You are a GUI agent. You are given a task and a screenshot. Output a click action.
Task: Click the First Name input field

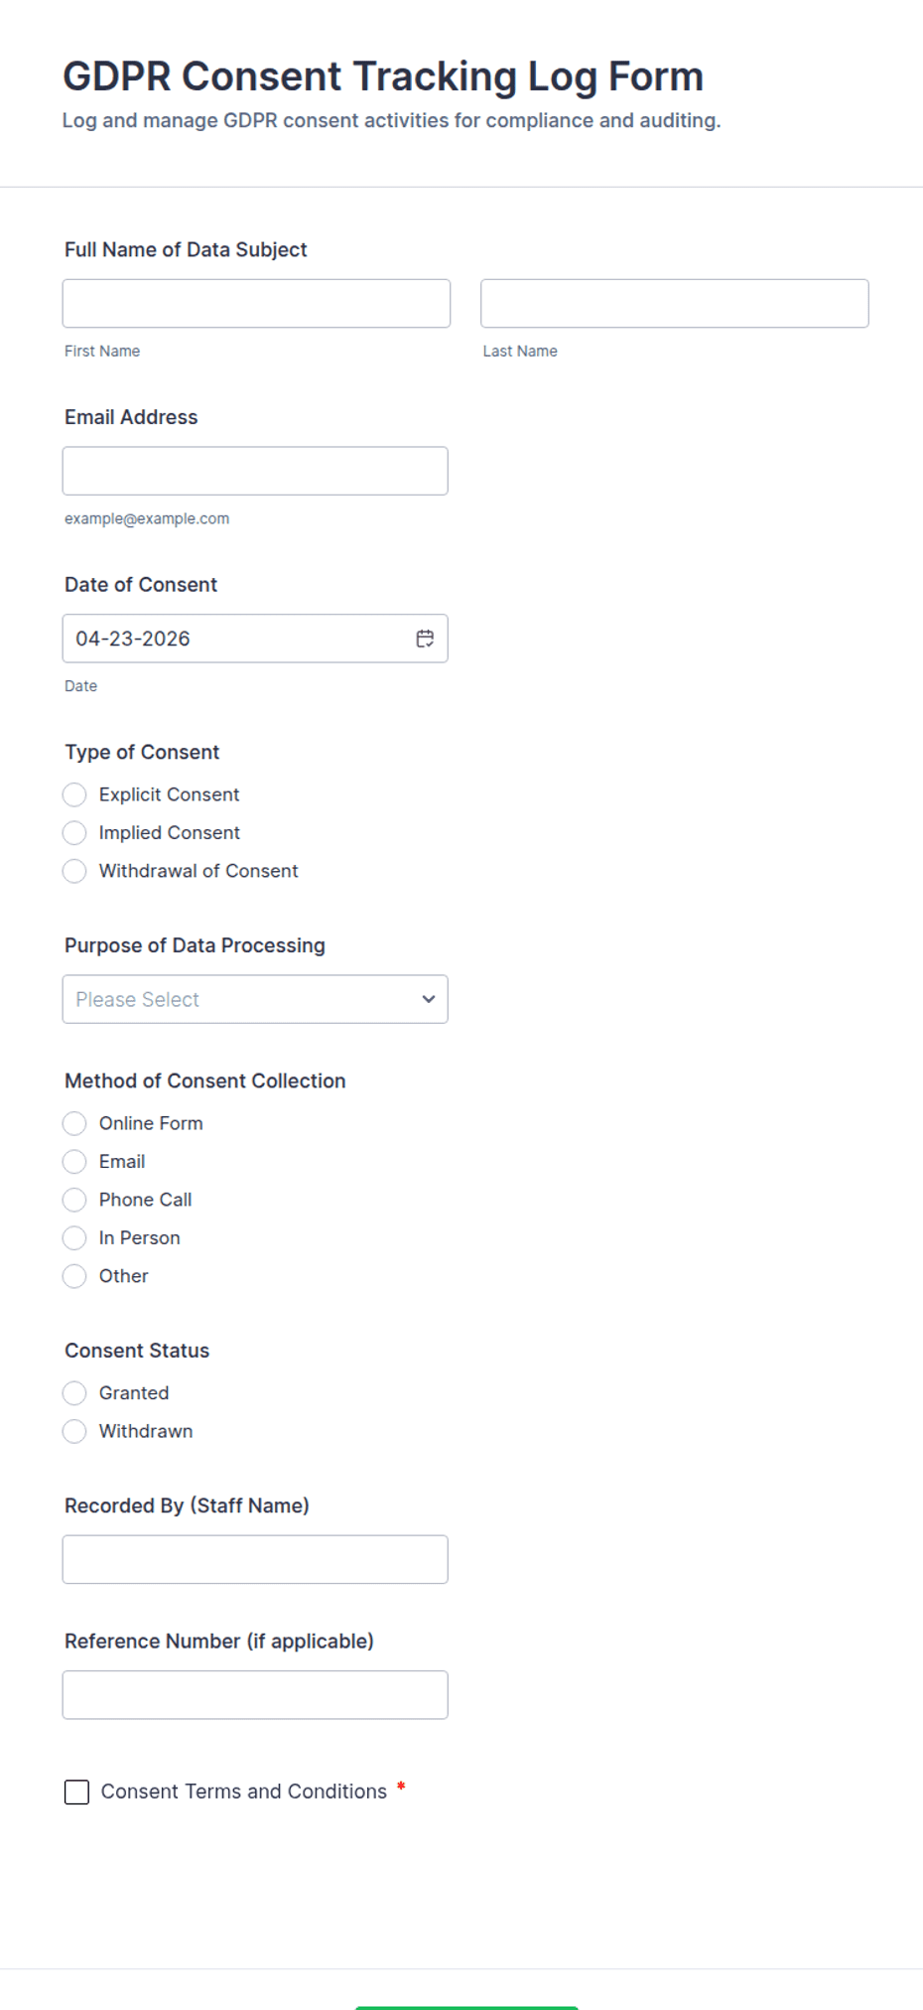pos(256,303)
